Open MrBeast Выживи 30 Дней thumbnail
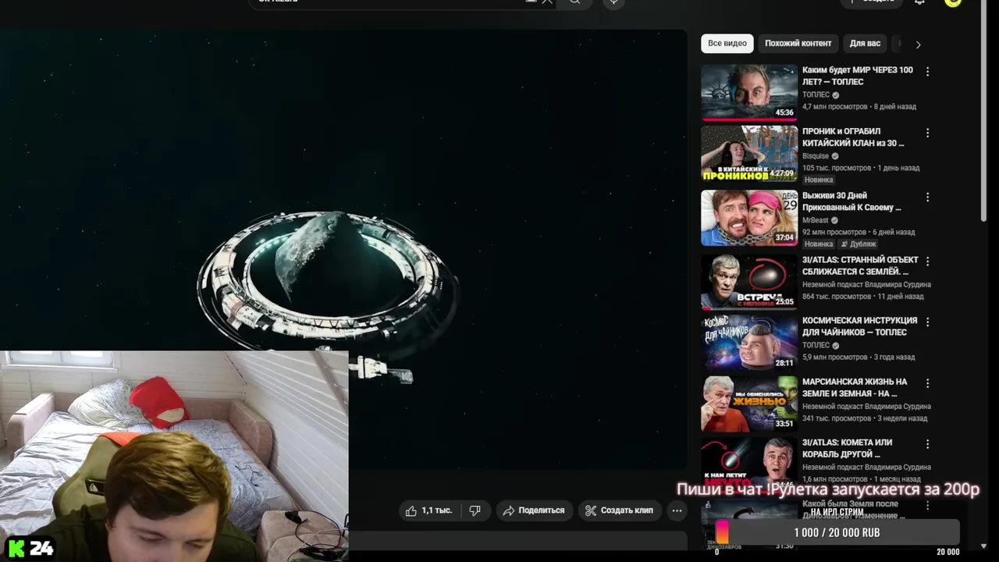This screenshot has width=999, height=562. pos(749,218)
